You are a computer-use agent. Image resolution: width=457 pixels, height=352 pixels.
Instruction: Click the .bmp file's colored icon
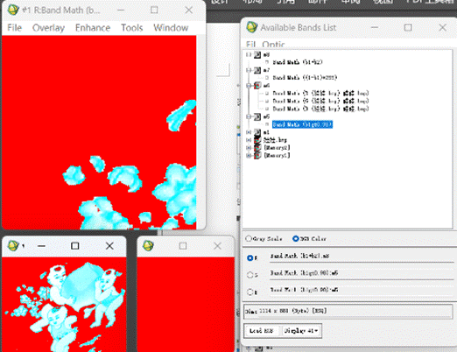(257, 140)
